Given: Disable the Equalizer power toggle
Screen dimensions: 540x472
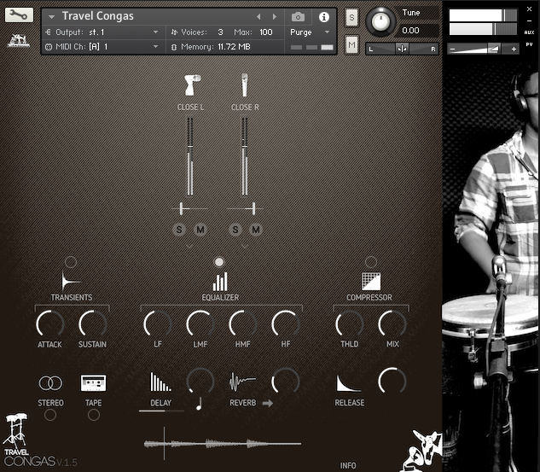Looking at the screenshot, I should click(x=219, y=262).
